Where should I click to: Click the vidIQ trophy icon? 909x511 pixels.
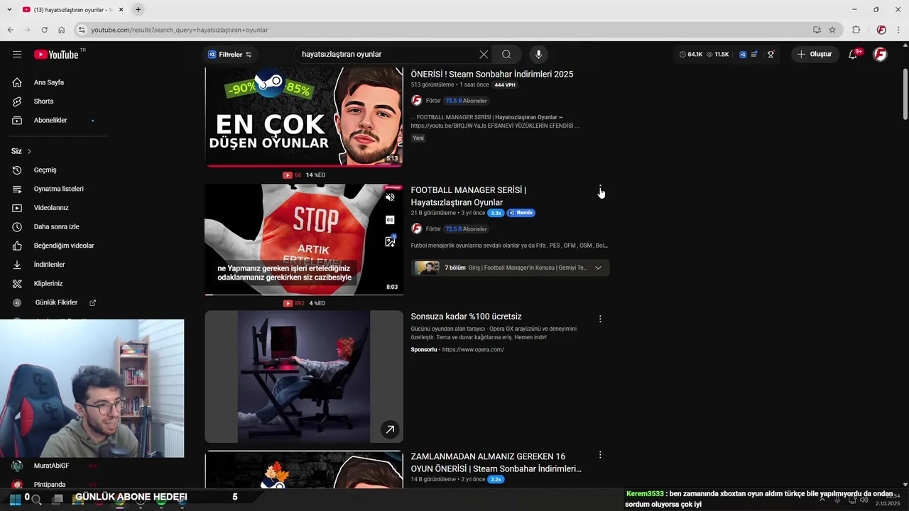(771, 55)
